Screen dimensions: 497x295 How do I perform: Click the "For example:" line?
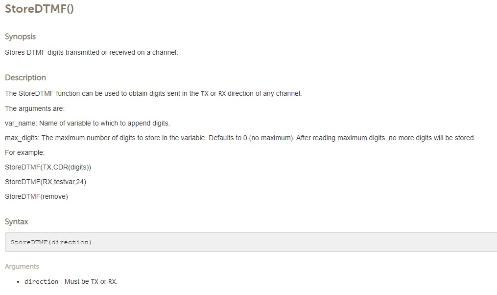pos(24,152)
